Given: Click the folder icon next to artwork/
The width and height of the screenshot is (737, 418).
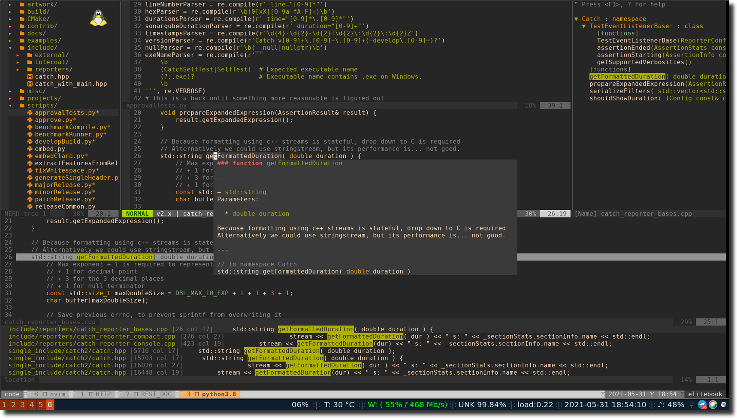Looking at the screenshot, I should (22, 4).
